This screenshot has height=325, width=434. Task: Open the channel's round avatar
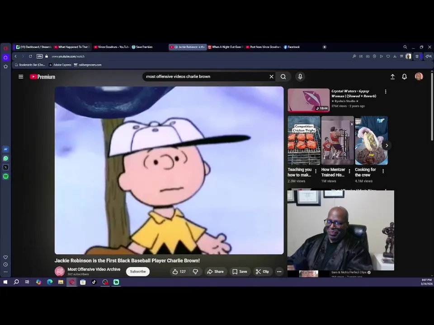60,271
